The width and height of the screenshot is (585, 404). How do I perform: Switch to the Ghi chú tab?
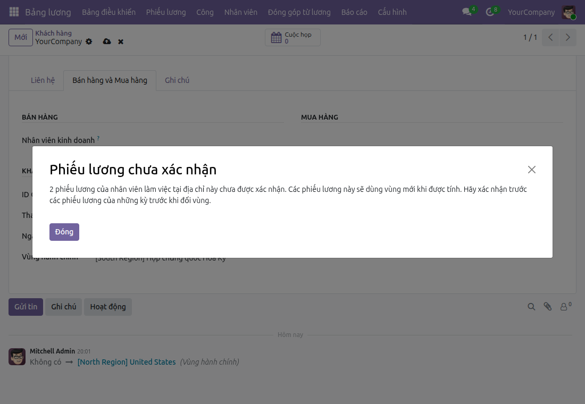pos(177,80)
